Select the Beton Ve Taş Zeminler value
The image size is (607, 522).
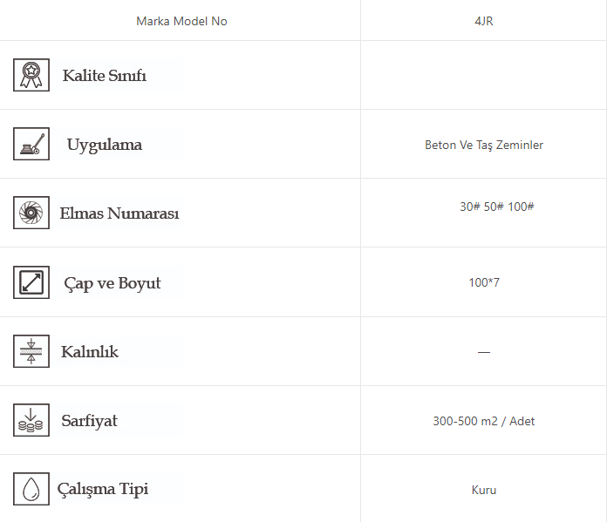[484, 145]
